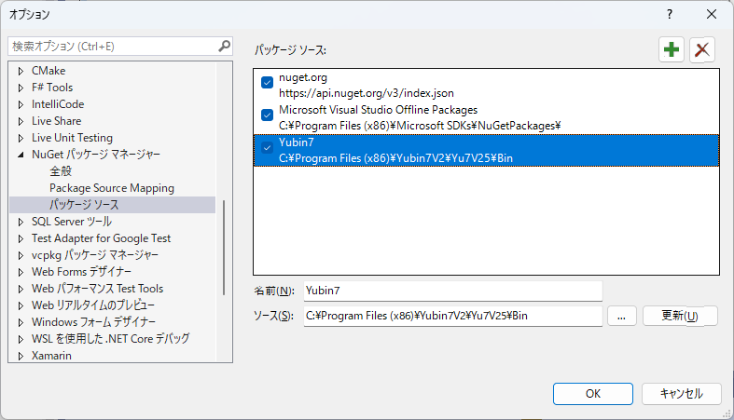Click the options tree vertical scrollbar
This screenshot has height=420, width=734.
pos(224,248)
